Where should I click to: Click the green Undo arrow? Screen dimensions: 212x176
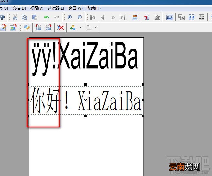click(x=47, y=17)
